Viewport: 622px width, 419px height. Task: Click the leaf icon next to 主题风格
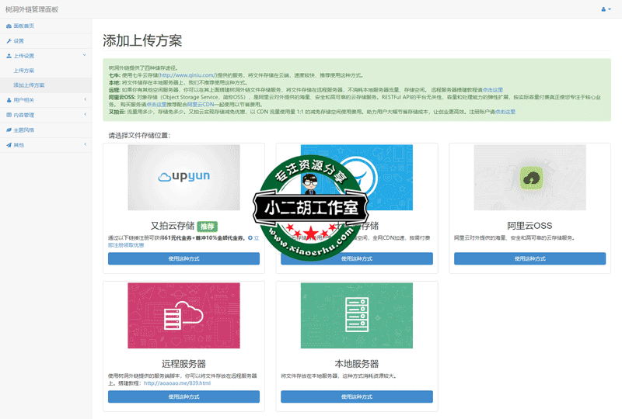9,130
